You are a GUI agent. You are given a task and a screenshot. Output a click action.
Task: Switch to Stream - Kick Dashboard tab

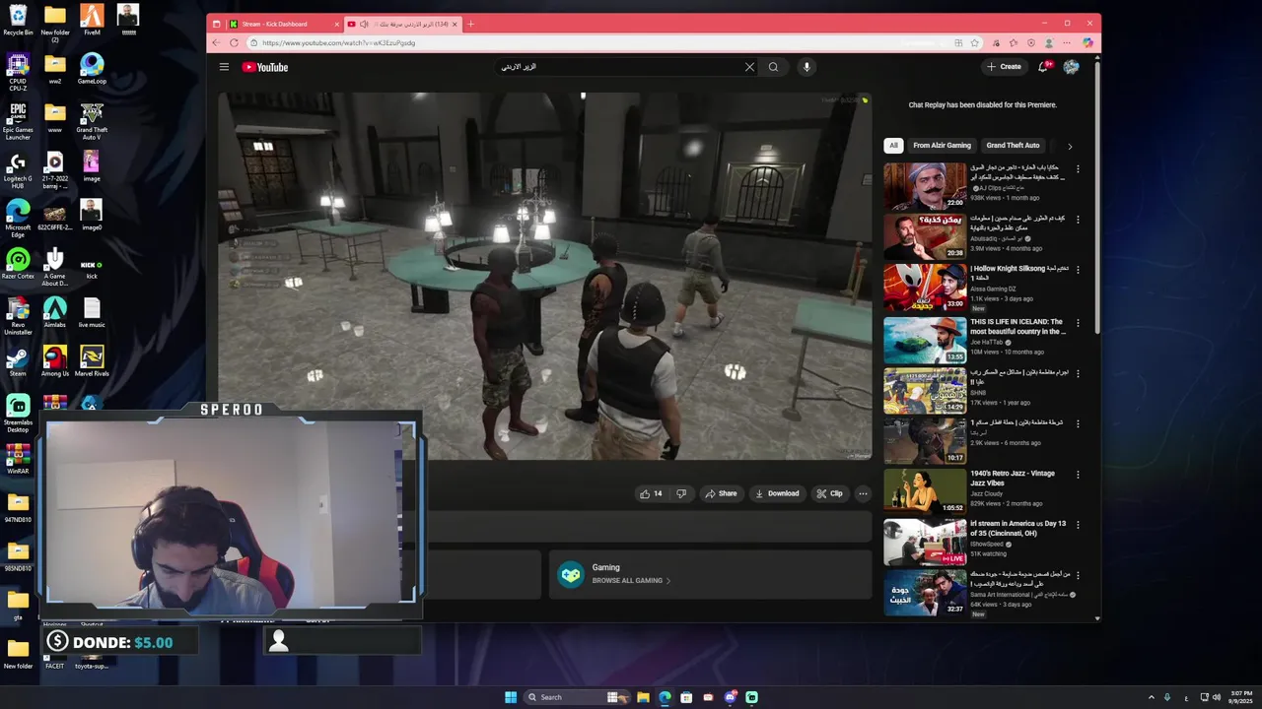[281, 24]
